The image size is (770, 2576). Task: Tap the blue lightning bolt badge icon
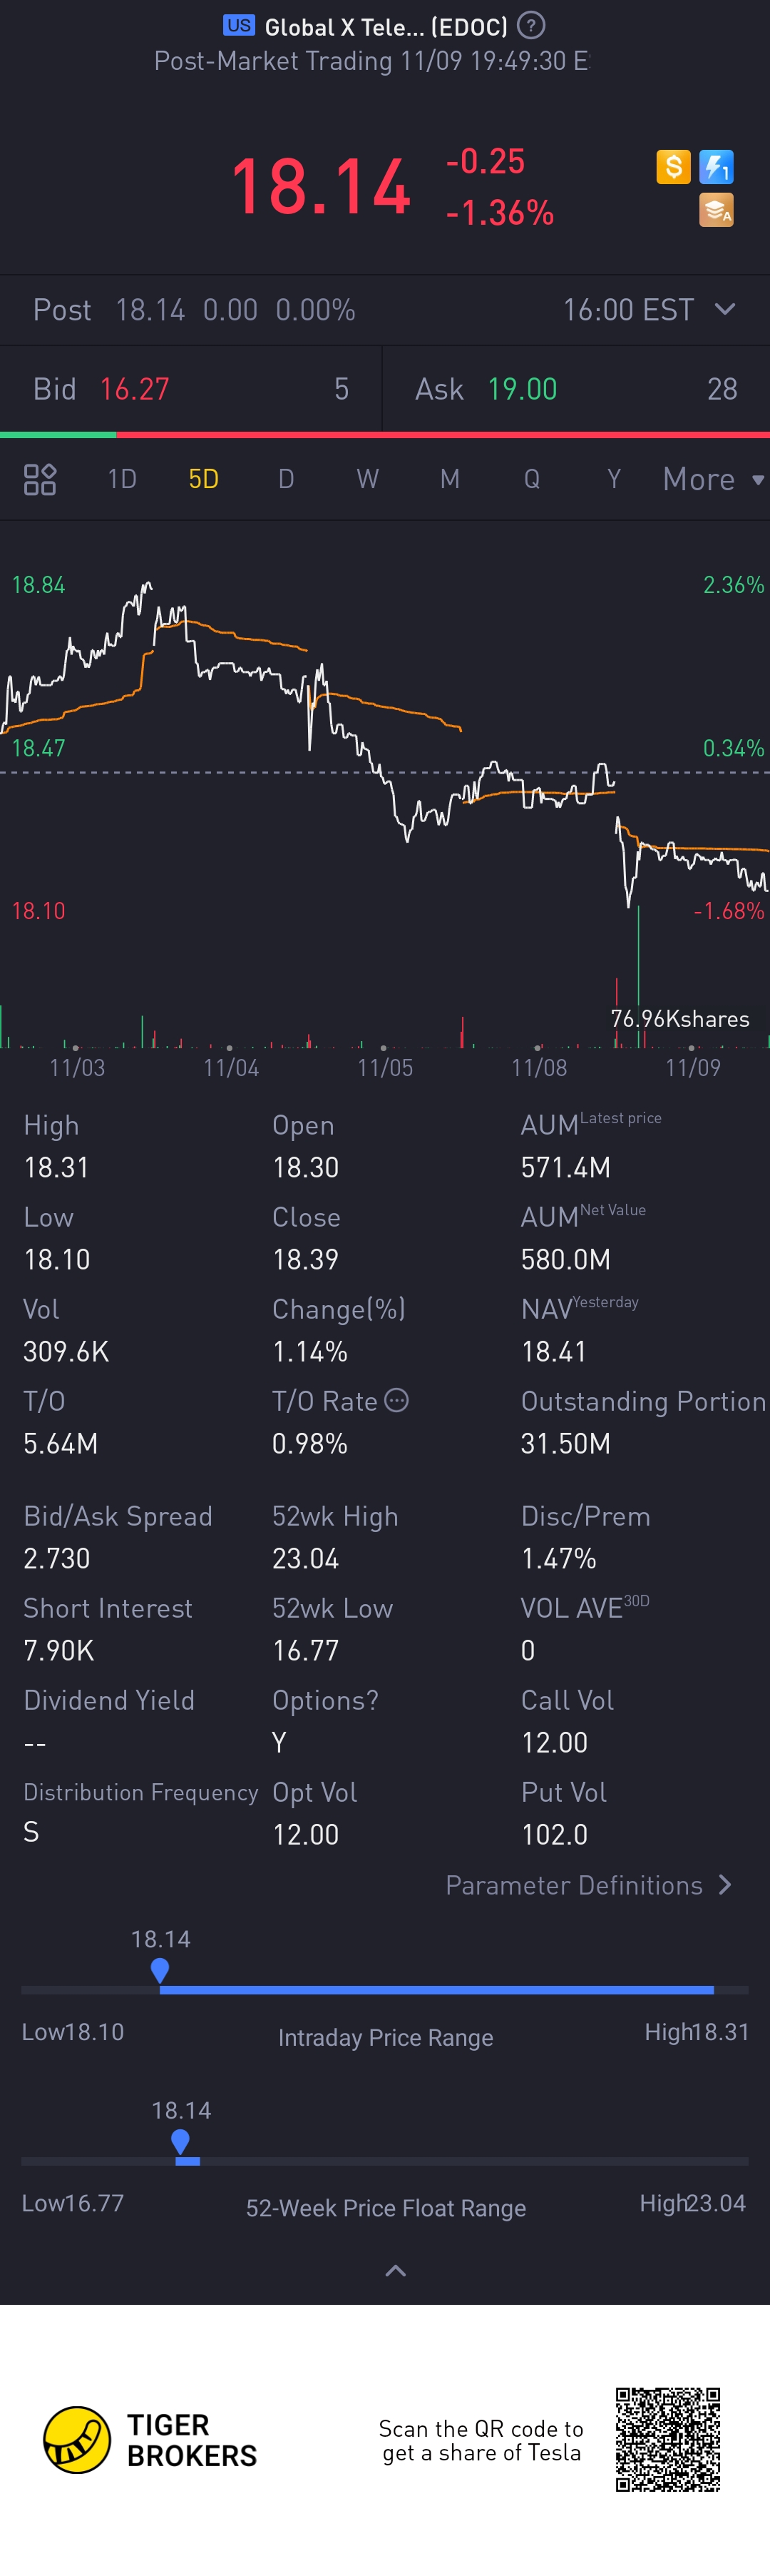coord(716,167)
